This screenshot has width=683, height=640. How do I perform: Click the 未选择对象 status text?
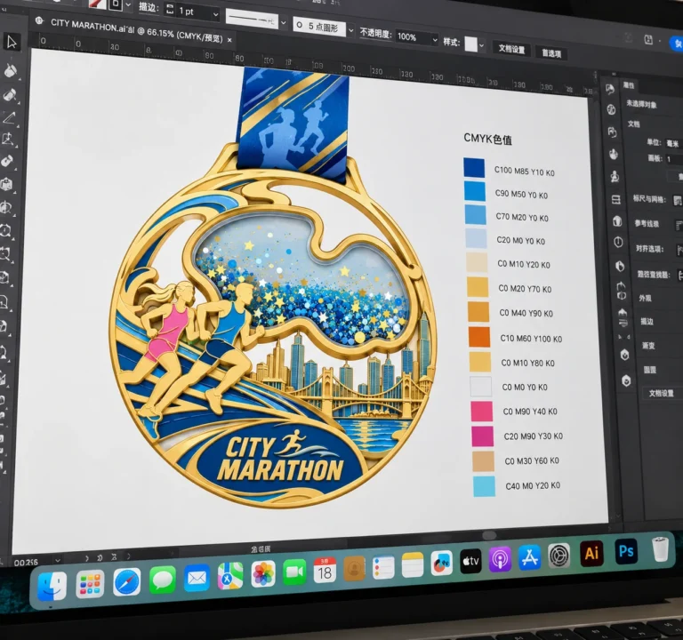coord(641,105)
